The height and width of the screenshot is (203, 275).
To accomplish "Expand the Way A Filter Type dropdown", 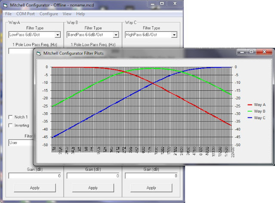I will (x=58, y=35).
